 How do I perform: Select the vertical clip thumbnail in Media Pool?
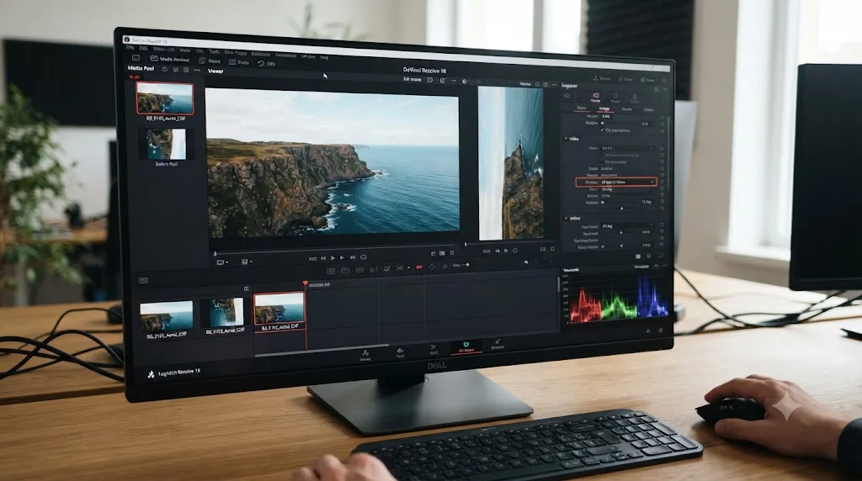click(x=166, y=144)
